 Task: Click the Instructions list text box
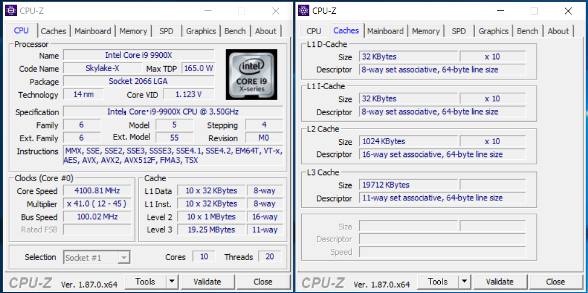173,155
